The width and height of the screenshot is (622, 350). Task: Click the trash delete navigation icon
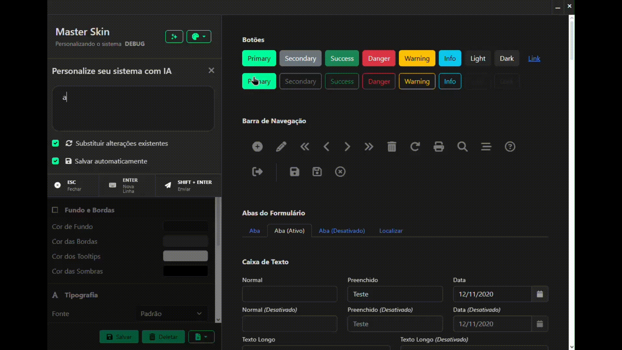coord(392,146)
